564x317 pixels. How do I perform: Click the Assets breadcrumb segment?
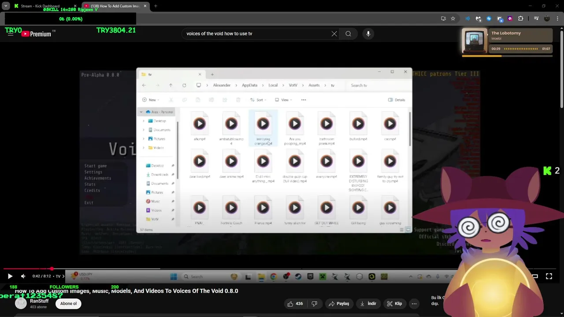pyautogui.click(x=314, y=85)
